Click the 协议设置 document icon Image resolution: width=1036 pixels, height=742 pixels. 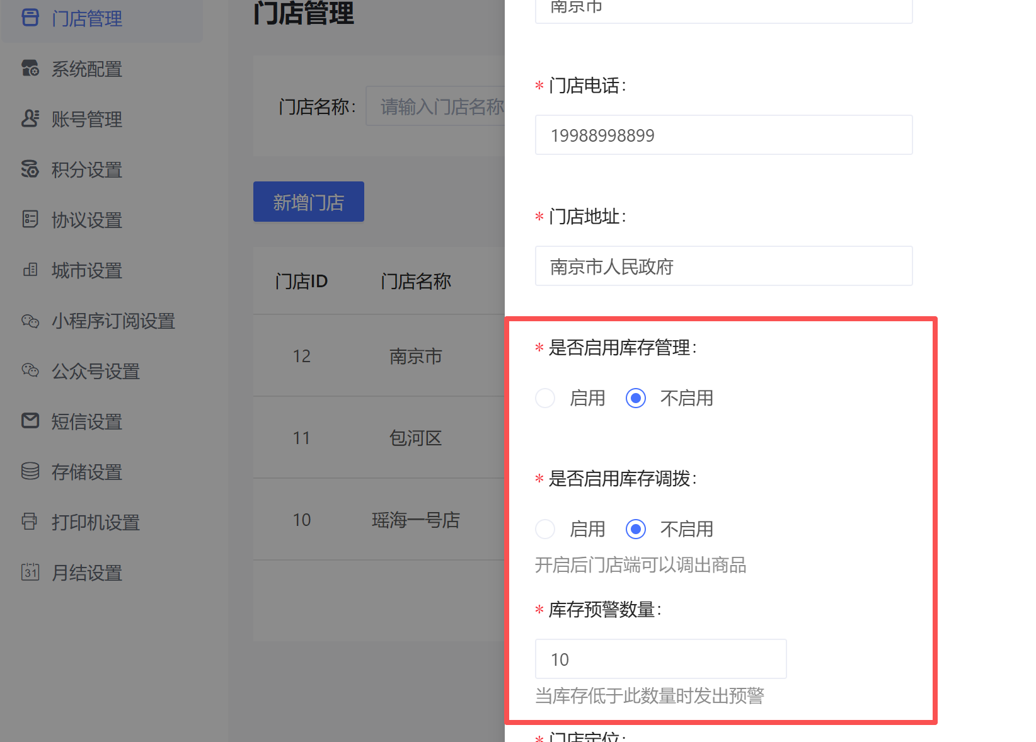[x=30, y=219]
